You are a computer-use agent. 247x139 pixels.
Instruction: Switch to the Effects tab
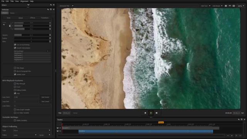(32, 18)
